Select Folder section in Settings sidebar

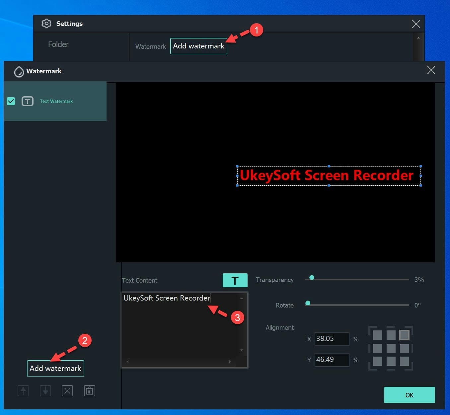pos(58,44)
